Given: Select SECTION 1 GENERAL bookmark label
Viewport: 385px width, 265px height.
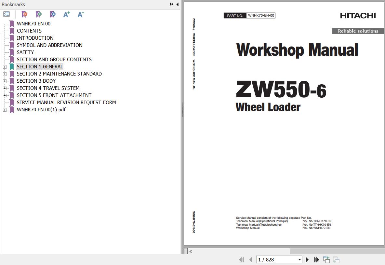Looking at the screenshot, I should (x=40, y=67).
